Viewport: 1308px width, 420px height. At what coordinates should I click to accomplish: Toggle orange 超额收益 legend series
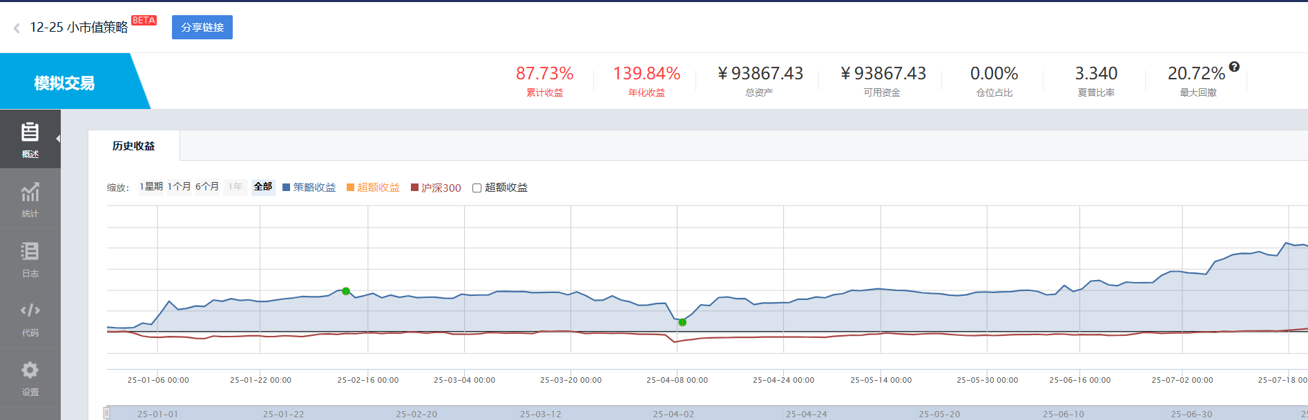pyautogui.click(x=373, y=188)
